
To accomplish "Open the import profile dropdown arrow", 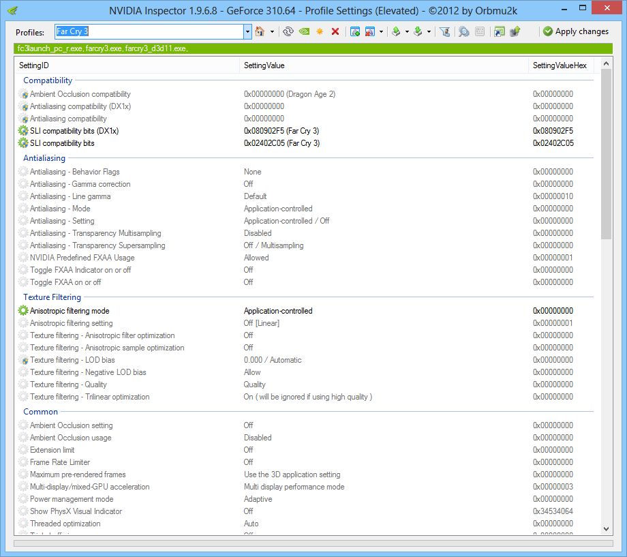I will point(429,31).
